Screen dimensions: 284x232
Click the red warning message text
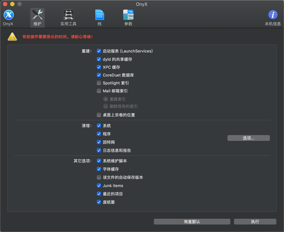[58, 37]
